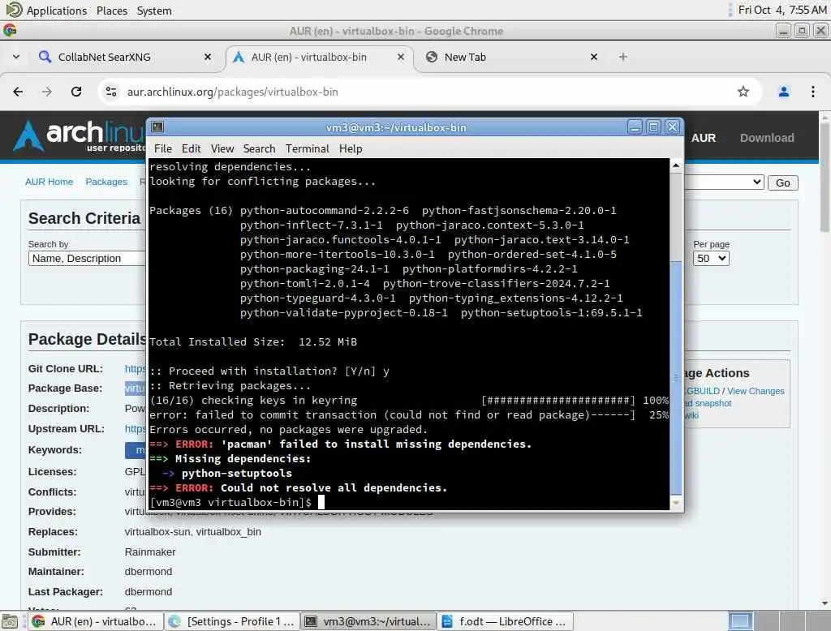
Task: Switch to vm3 terminal taskbar button
Action: [368, 621]
